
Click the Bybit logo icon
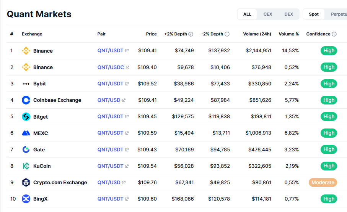[x=26, y=84]
